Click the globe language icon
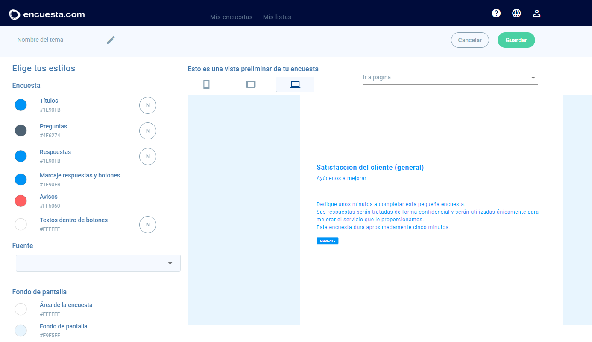This screenshot has width=592, height=342. tap(516, 13)
